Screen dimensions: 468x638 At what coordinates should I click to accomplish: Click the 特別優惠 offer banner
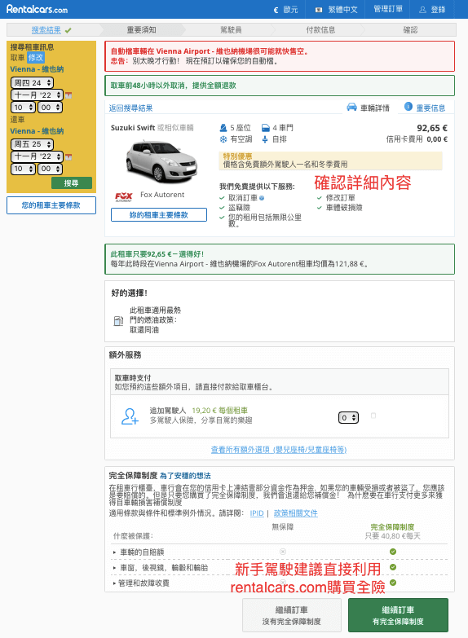[x=330, y=161]
